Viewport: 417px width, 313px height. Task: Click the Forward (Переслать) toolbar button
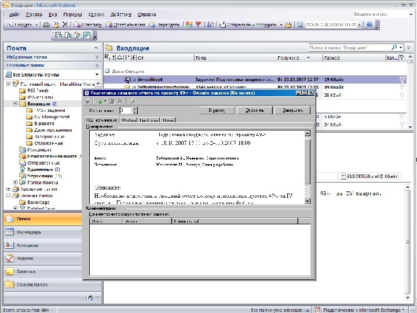(164, 25)
